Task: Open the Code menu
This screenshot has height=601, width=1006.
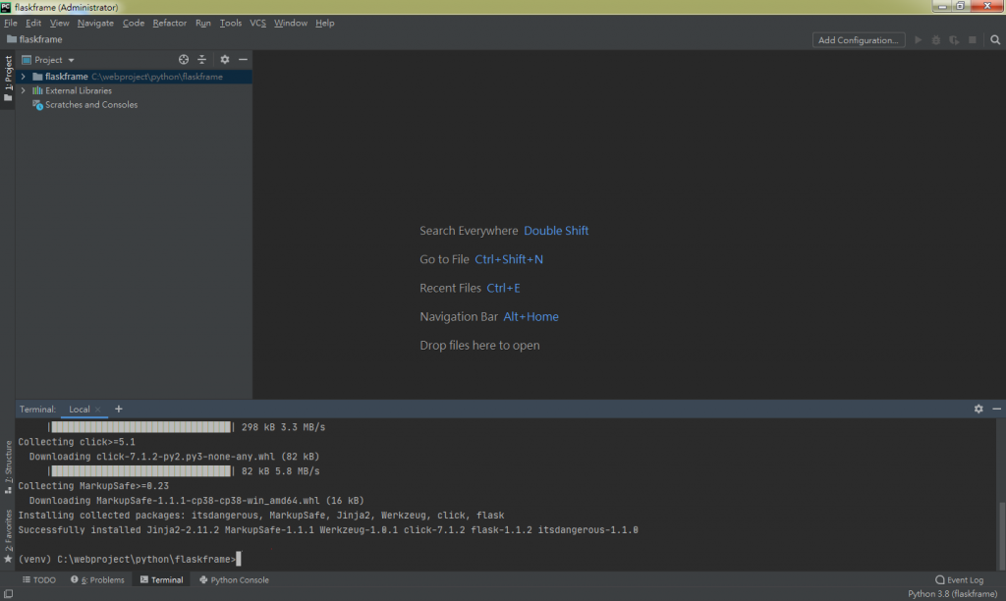Action: tap(134, 24)
